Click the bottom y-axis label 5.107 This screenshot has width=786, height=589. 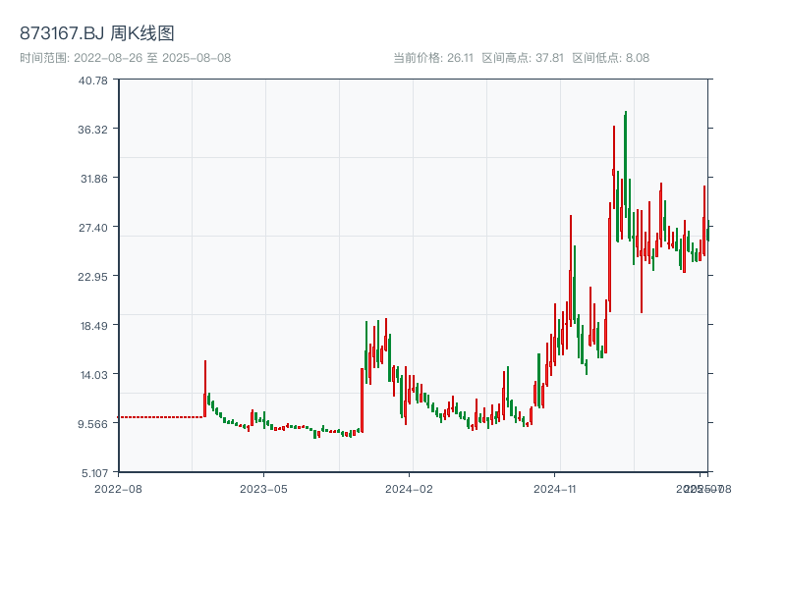pyautogui.click(x=91, y=470)
